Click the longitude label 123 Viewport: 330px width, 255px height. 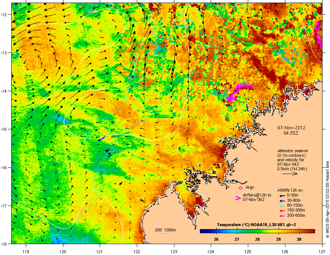coord(174,251)
